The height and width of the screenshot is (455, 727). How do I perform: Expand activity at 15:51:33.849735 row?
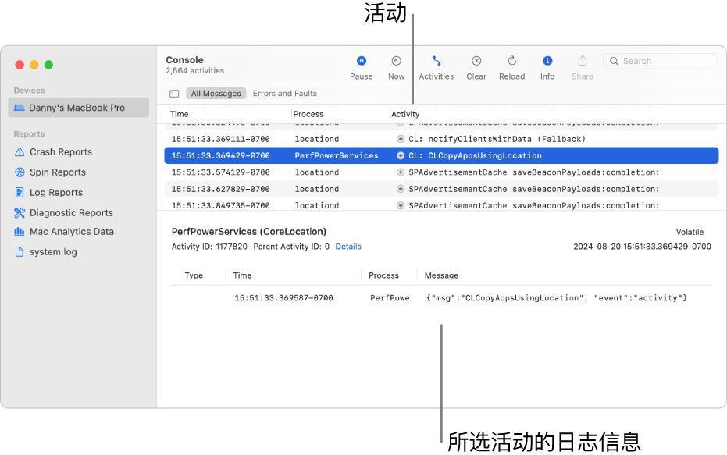401,206
